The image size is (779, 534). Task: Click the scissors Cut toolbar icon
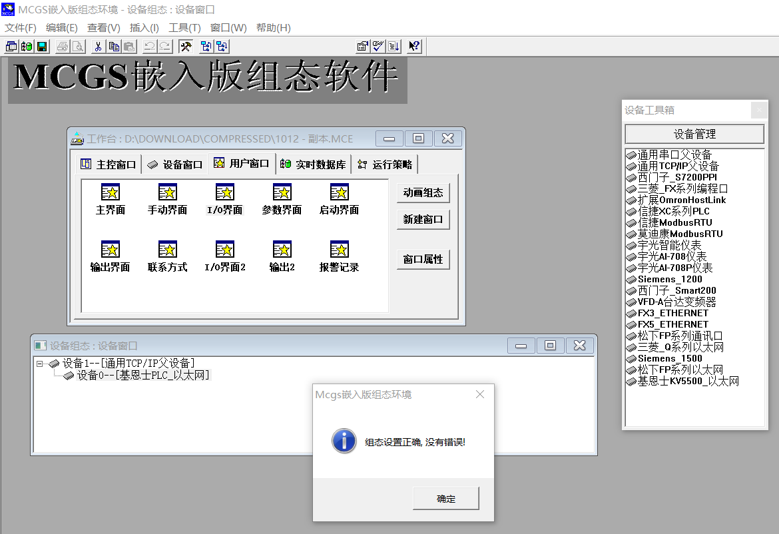click(98, 47)
